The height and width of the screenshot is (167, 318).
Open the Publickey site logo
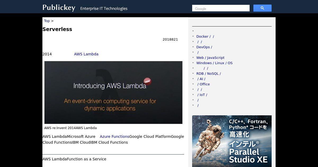coord(59,8)
